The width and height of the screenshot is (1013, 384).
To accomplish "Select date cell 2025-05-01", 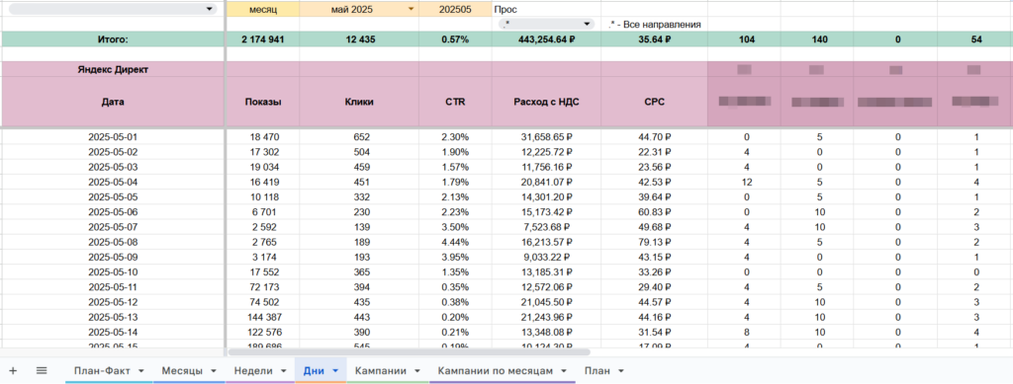I will 113,137.
